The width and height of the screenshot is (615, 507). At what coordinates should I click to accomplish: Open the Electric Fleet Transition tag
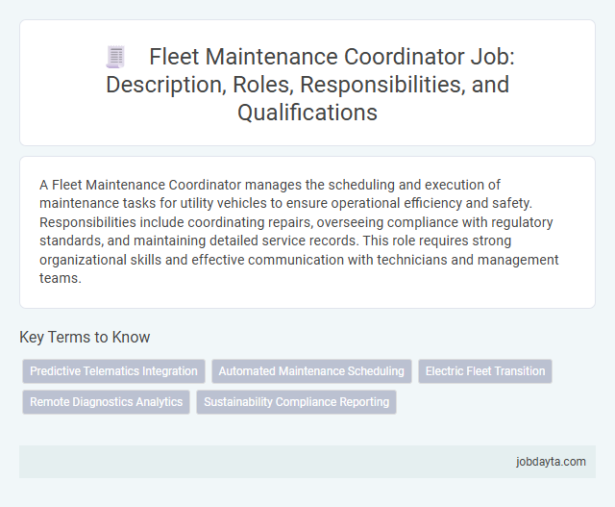tap(485, 371)
